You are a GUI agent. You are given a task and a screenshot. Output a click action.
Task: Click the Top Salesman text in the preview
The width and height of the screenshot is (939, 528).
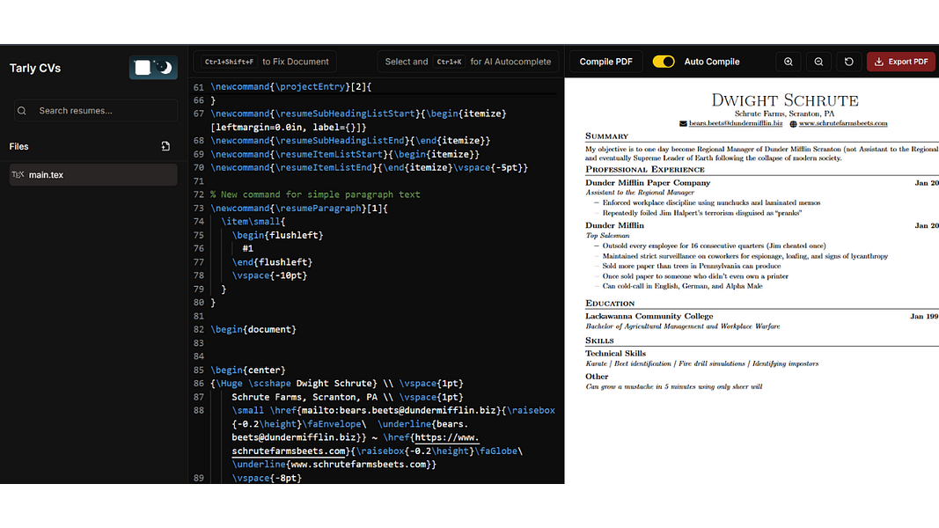coord(607,236)
